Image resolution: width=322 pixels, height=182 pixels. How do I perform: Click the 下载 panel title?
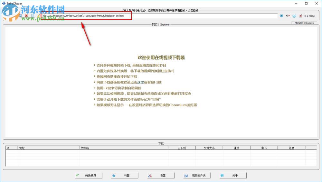coord(161,143)
